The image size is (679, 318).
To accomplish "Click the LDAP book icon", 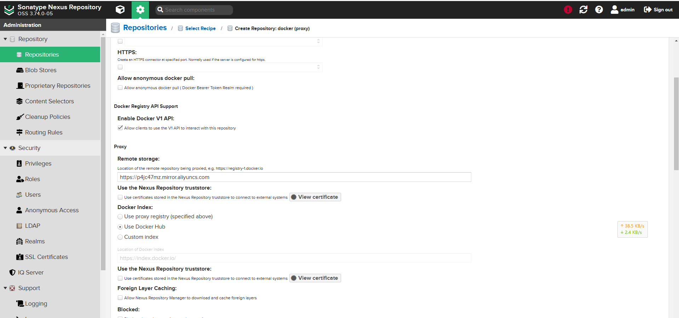I will point(19,226).
